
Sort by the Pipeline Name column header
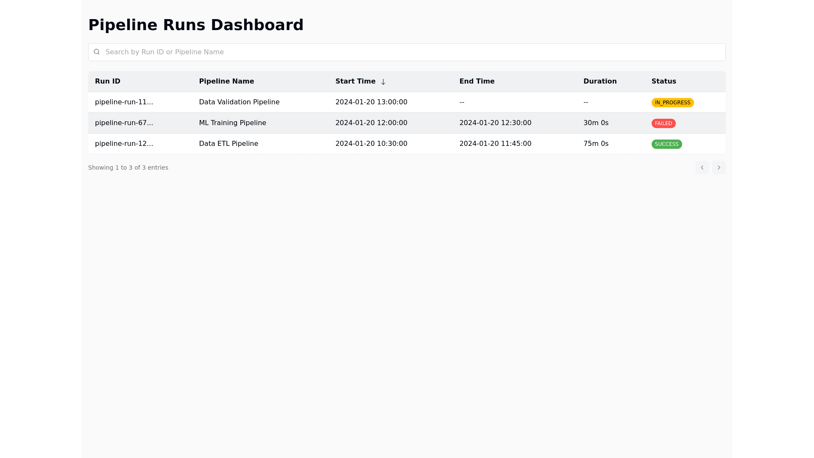click(x=226, y=81)
